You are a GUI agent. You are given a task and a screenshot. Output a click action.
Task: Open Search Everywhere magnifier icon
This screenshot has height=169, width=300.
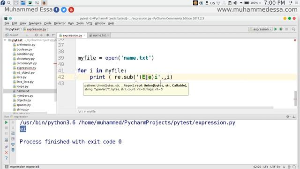293,29
